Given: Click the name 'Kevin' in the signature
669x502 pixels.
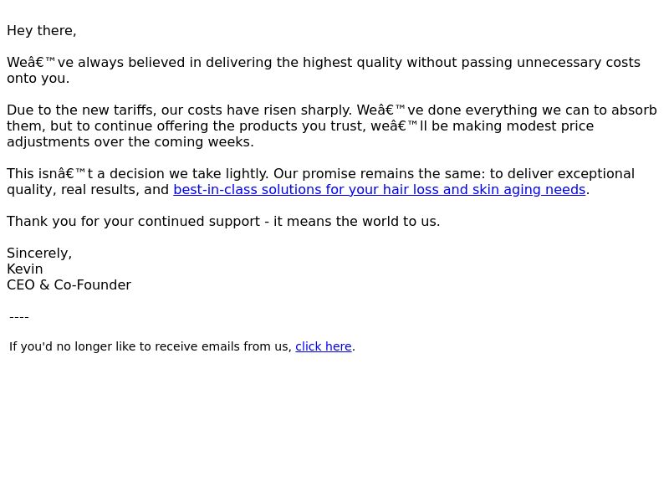Looking at the screenshot, I should click(25, 269).
